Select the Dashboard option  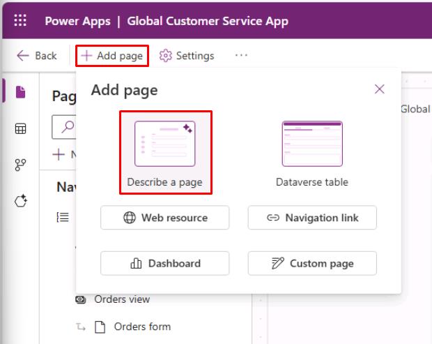tap(164, 264)
